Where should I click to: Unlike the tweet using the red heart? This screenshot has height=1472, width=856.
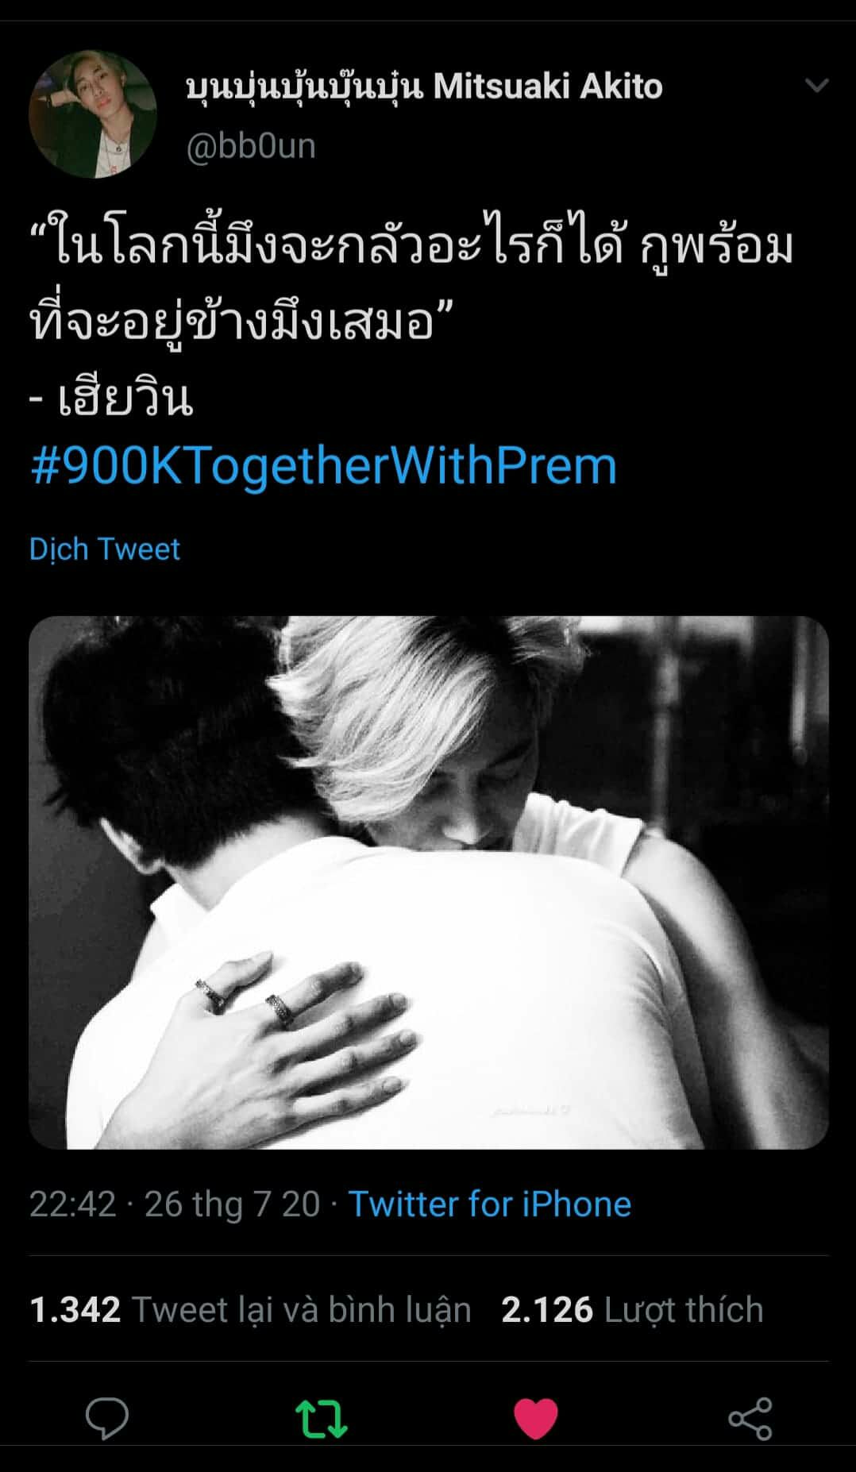click(x=536, y=1419)
